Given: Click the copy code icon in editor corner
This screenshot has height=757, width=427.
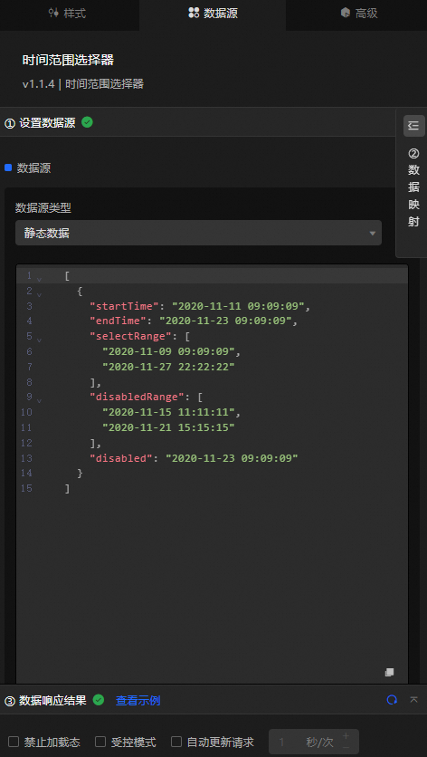Looking at the screenshot, I should (x=389, y=672).
